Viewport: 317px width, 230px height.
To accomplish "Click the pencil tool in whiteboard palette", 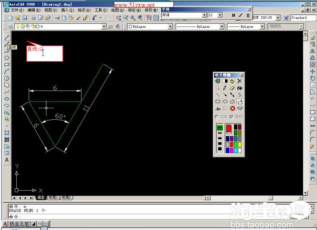I will coord(225,88).
